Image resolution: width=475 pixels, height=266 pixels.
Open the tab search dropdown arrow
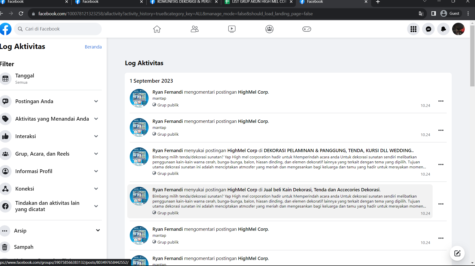425,1
